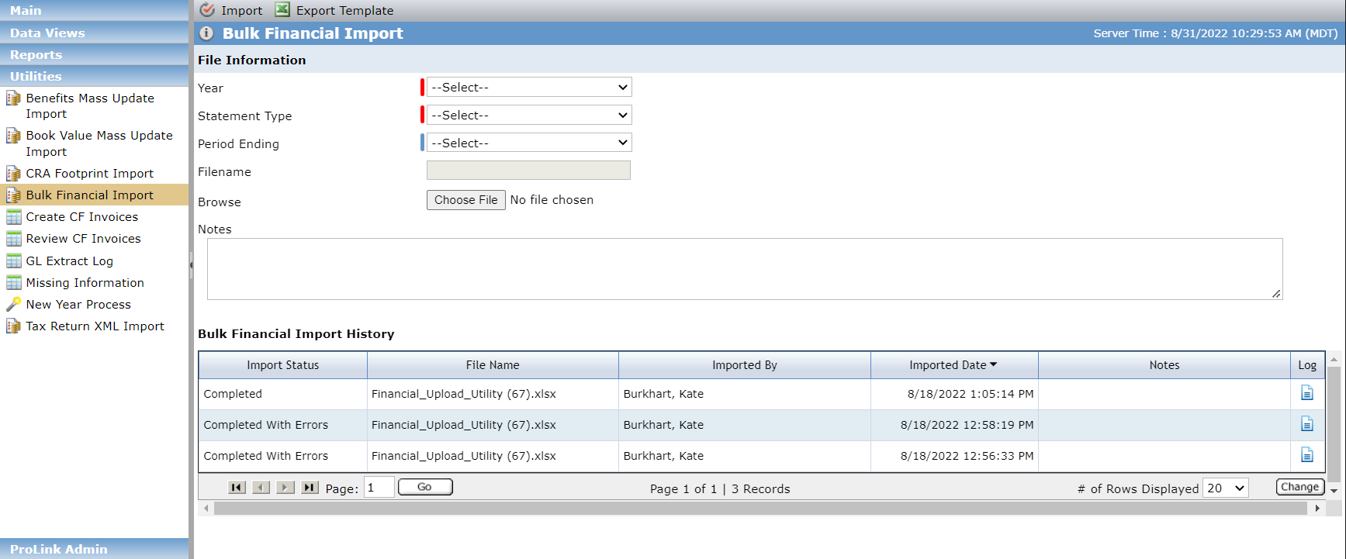Click the CRA Footprint Import icon
The width and height of the screenshot is (1346, 559).
coord(13,174)
